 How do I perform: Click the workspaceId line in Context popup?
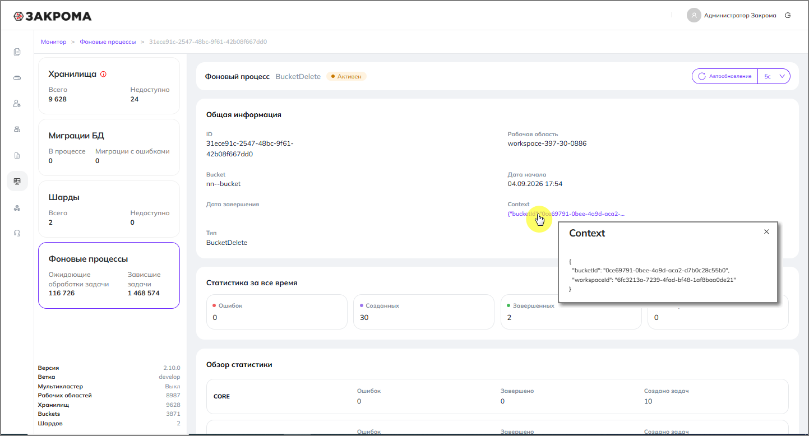654,280
